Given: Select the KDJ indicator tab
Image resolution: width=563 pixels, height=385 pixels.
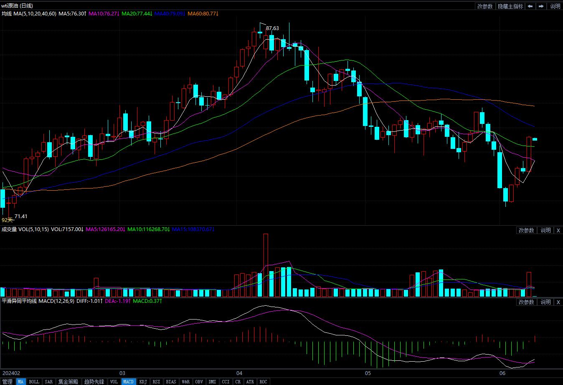Looking at the screenshot, I should pyautogui.click(x=143, y=382).
